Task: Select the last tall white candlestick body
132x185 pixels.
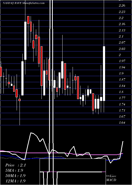Action: [x=104, y=73]
